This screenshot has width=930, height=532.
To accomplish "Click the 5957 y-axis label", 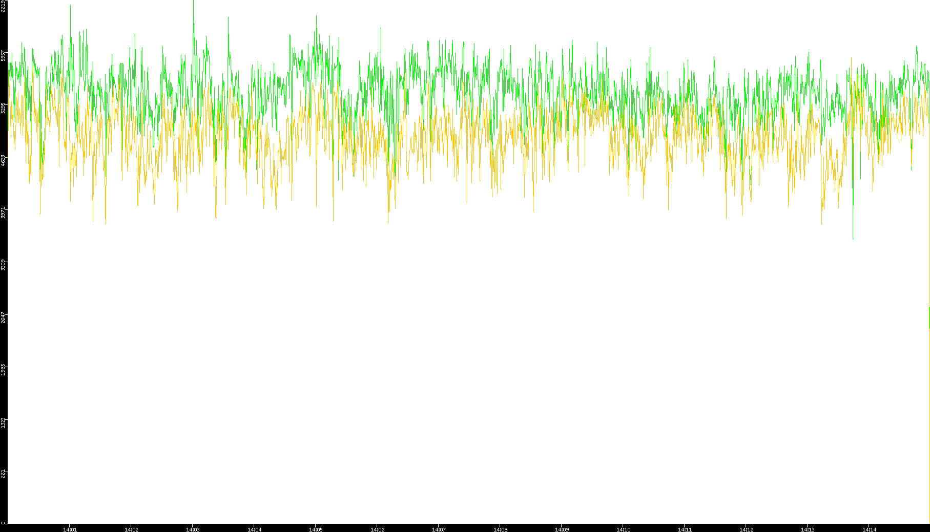I will (x=4, y=55).
